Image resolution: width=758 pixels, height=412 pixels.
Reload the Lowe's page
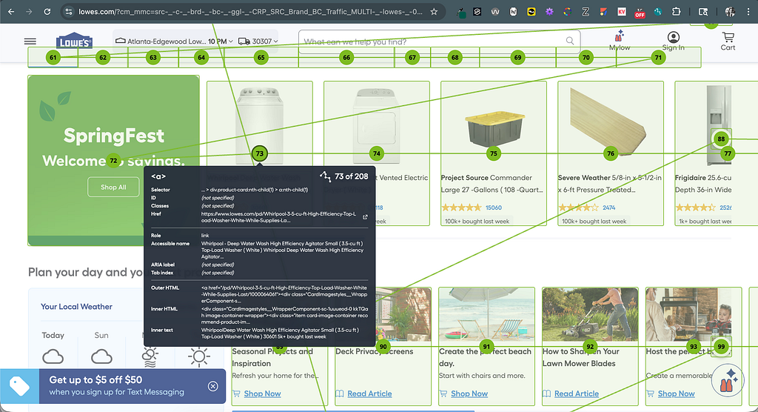point(47,12)
